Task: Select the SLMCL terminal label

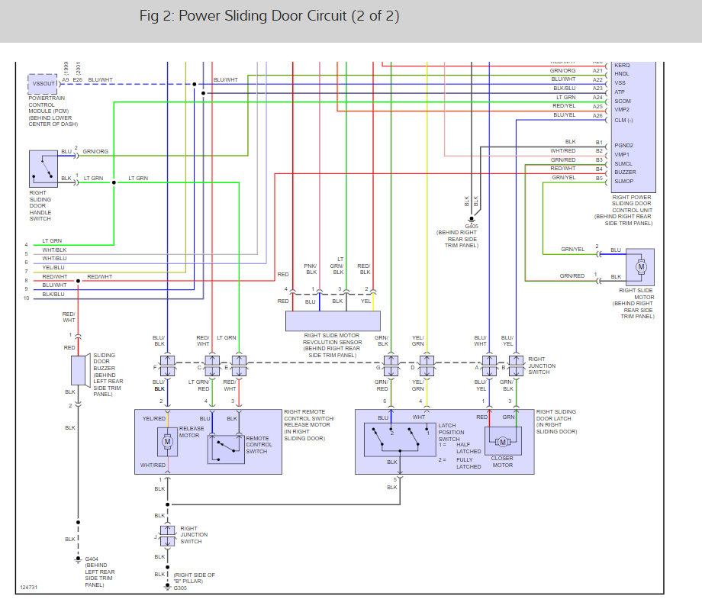Action: point(623,164)
